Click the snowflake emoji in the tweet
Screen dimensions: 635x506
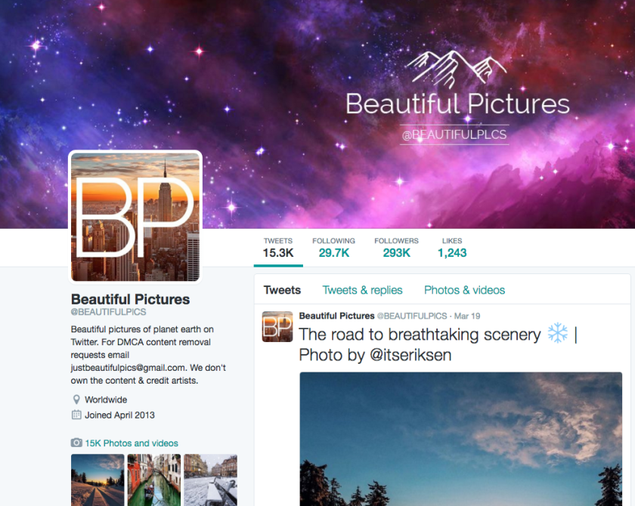(x=558, y=333)
